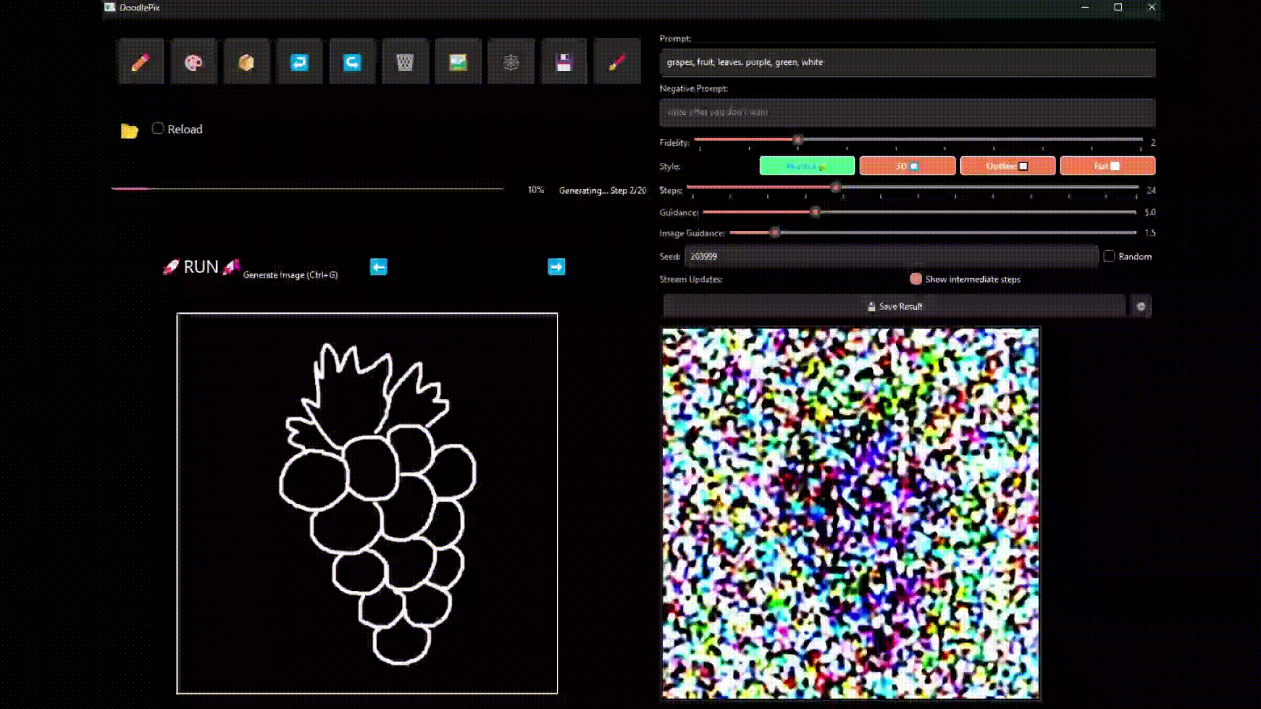The image size is (1261, 709).
Task: Click the spider web toolbar icon
Action: [x=511, y=62]
